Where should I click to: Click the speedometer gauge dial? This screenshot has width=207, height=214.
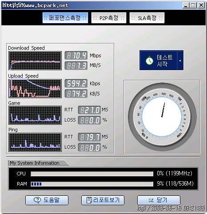point(162,117)
